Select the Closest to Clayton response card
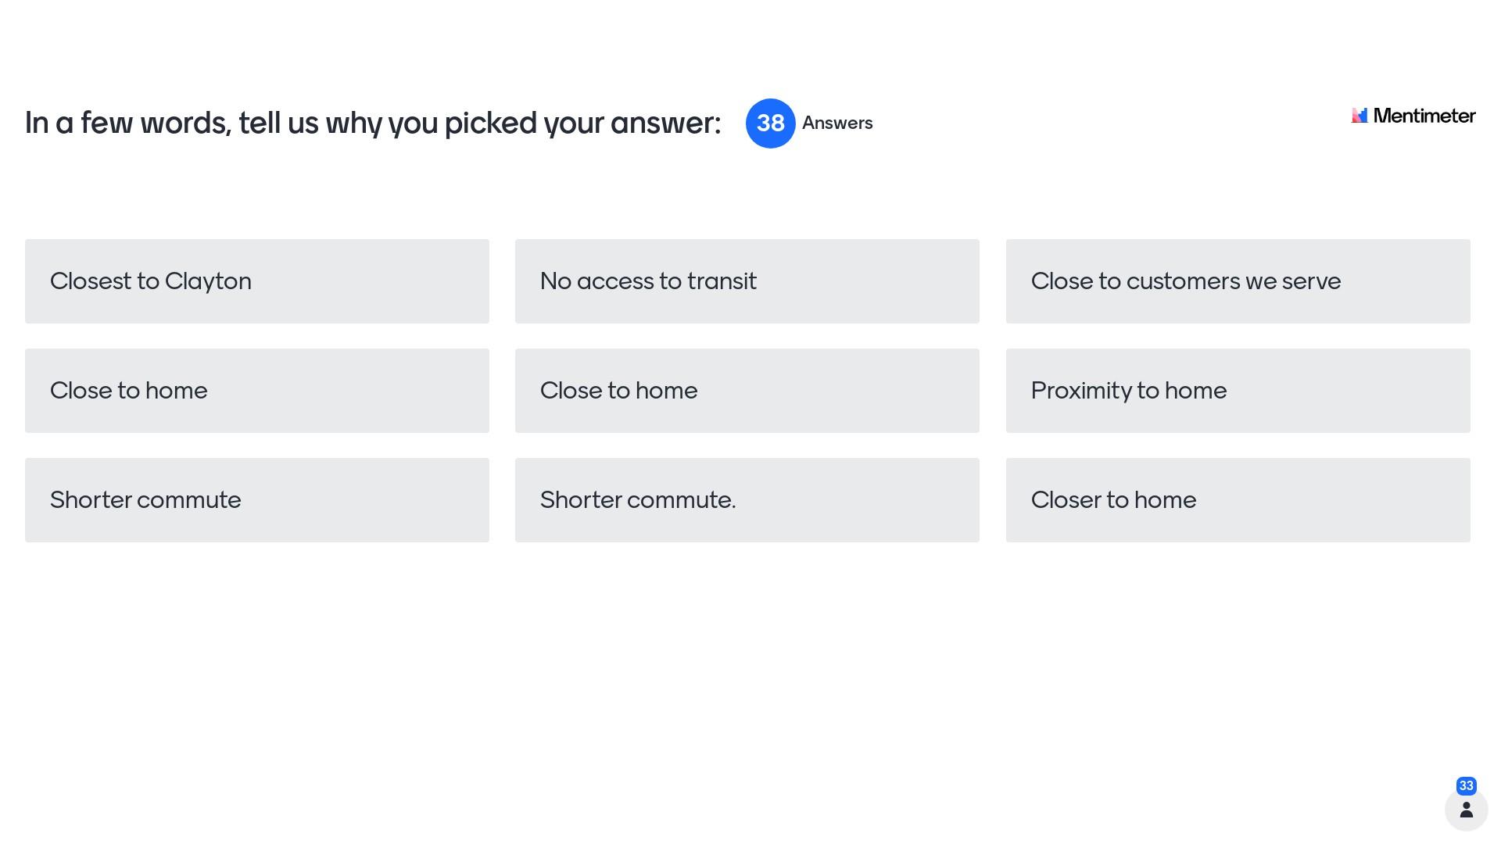Viewport: 1501px width, 844px height. [x=256, y=281]
